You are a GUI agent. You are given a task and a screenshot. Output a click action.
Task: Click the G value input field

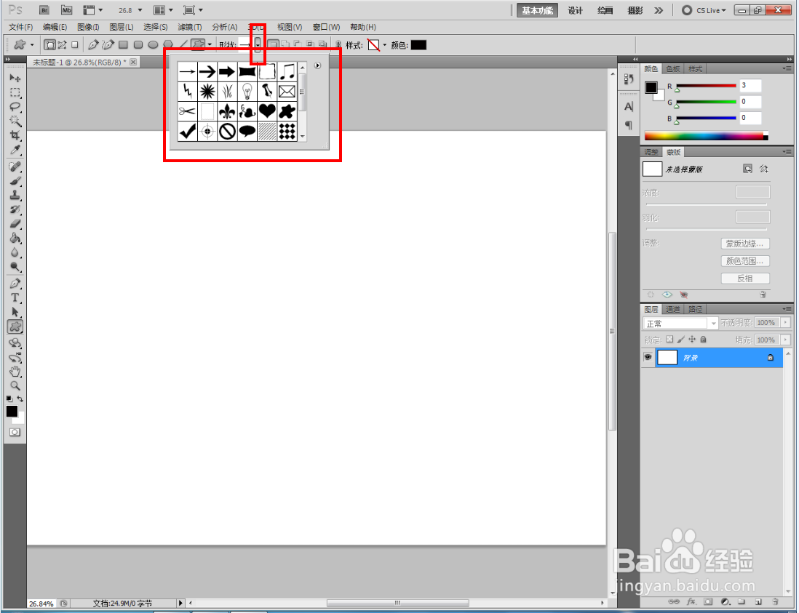[750, 101]
